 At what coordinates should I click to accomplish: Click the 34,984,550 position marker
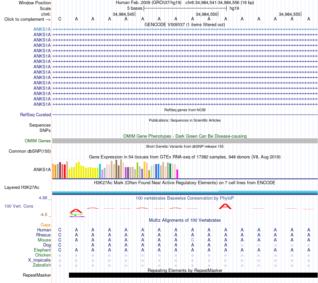(x=207, y=14)
